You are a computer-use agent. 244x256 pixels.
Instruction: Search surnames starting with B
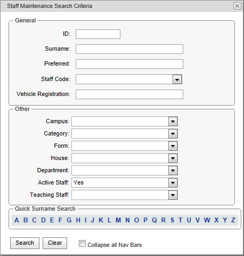click(26, 220)
